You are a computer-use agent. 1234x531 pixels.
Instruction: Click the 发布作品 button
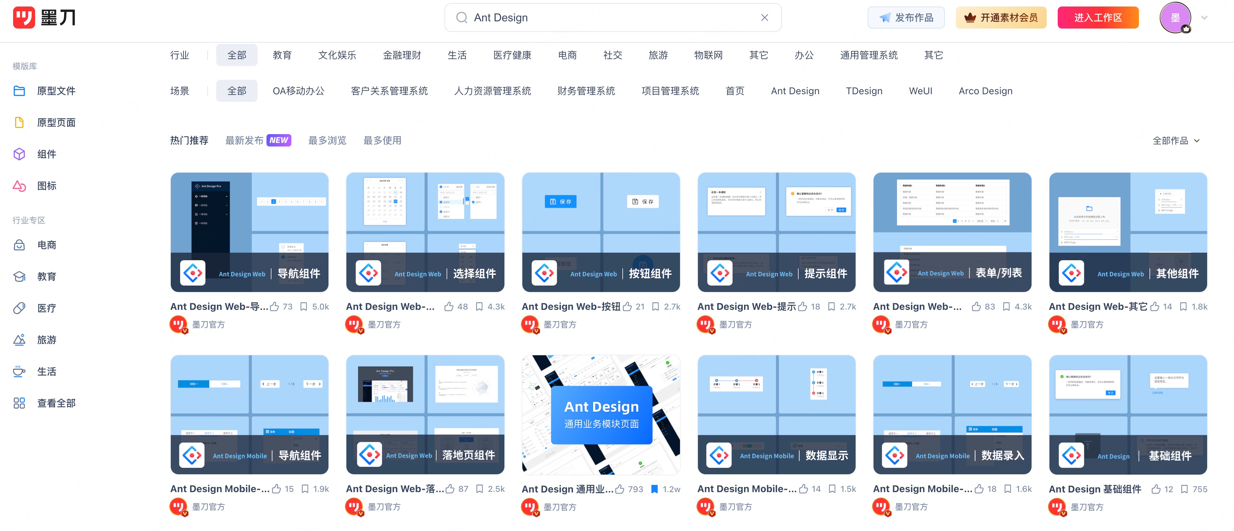(906, 18)
